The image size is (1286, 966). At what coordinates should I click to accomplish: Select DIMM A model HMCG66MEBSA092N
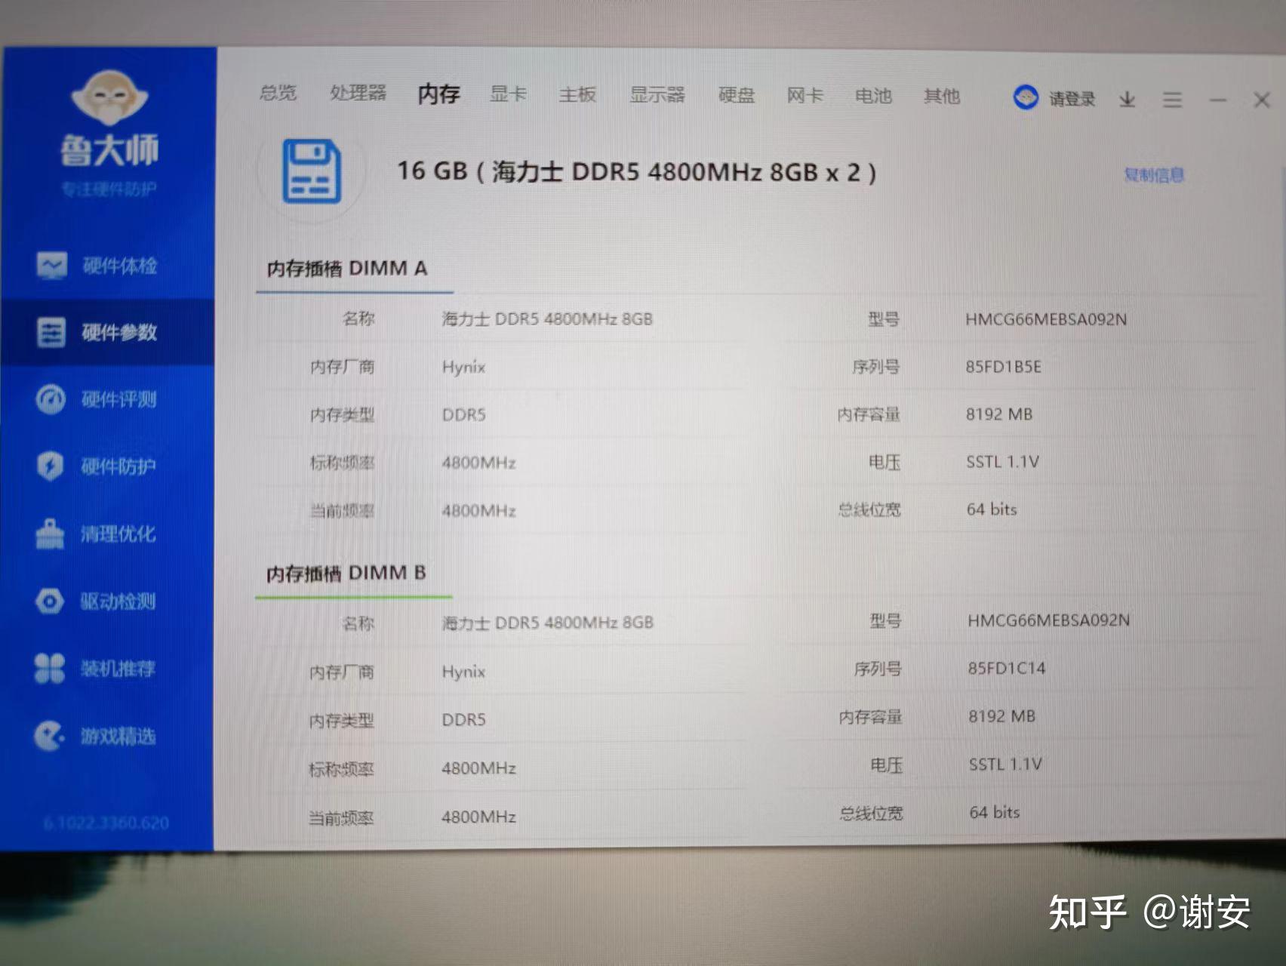(1046, 319)
